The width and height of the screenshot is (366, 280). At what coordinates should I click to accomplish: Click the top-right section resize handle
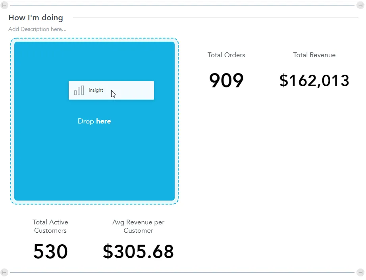click(361, 6)
